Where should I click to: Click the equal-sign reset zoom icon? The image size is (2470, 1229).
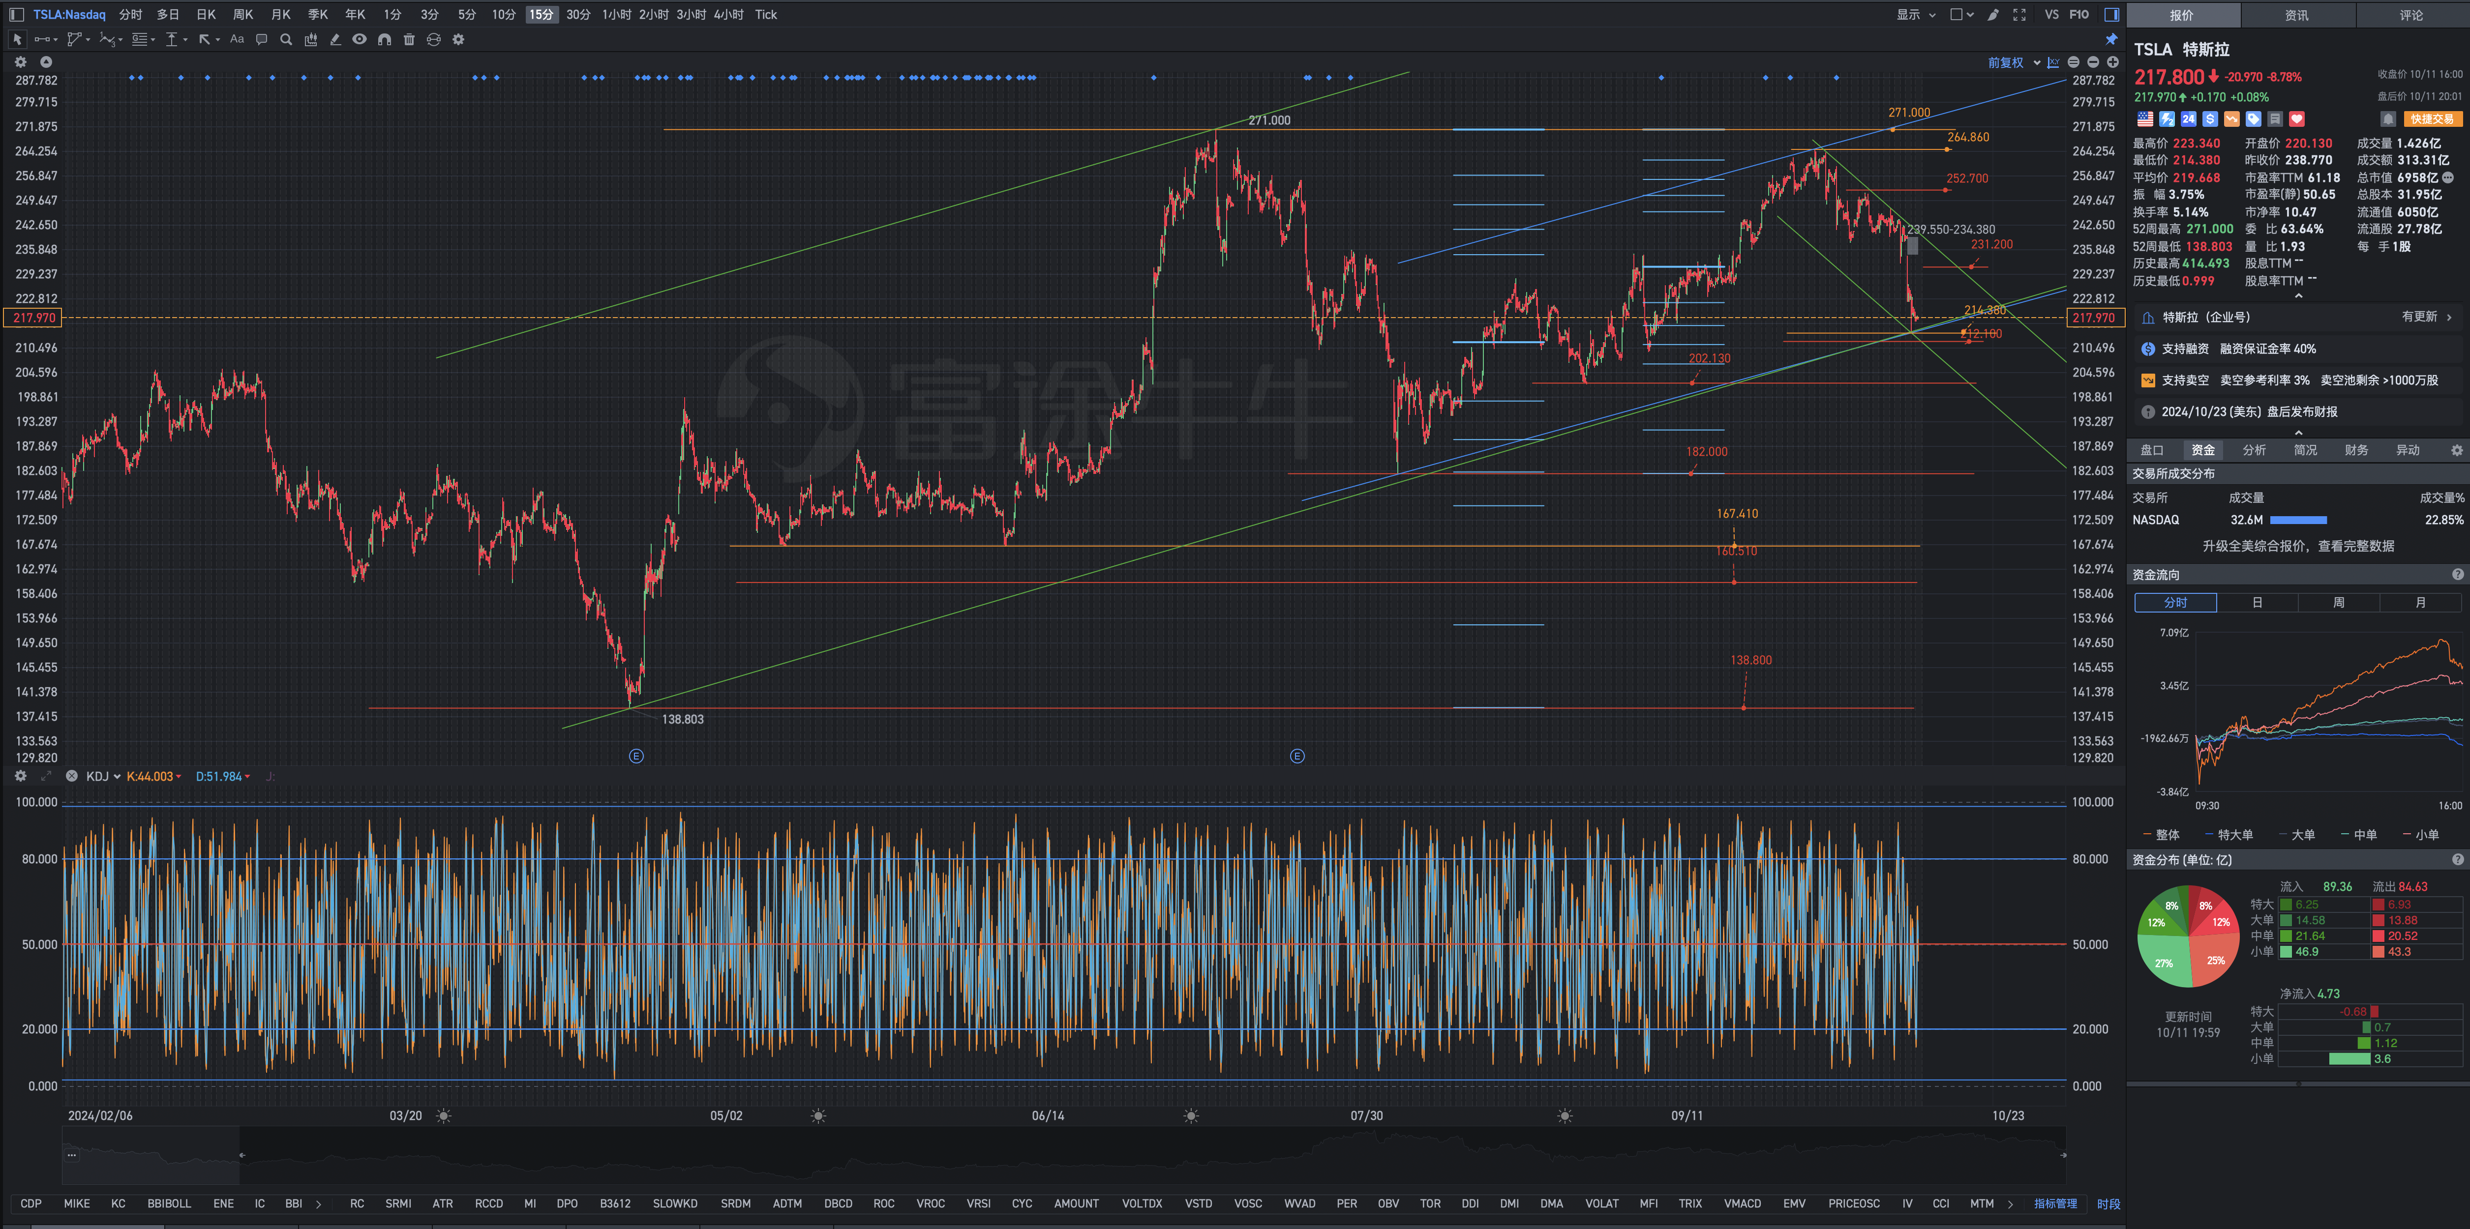[2073, 62]
